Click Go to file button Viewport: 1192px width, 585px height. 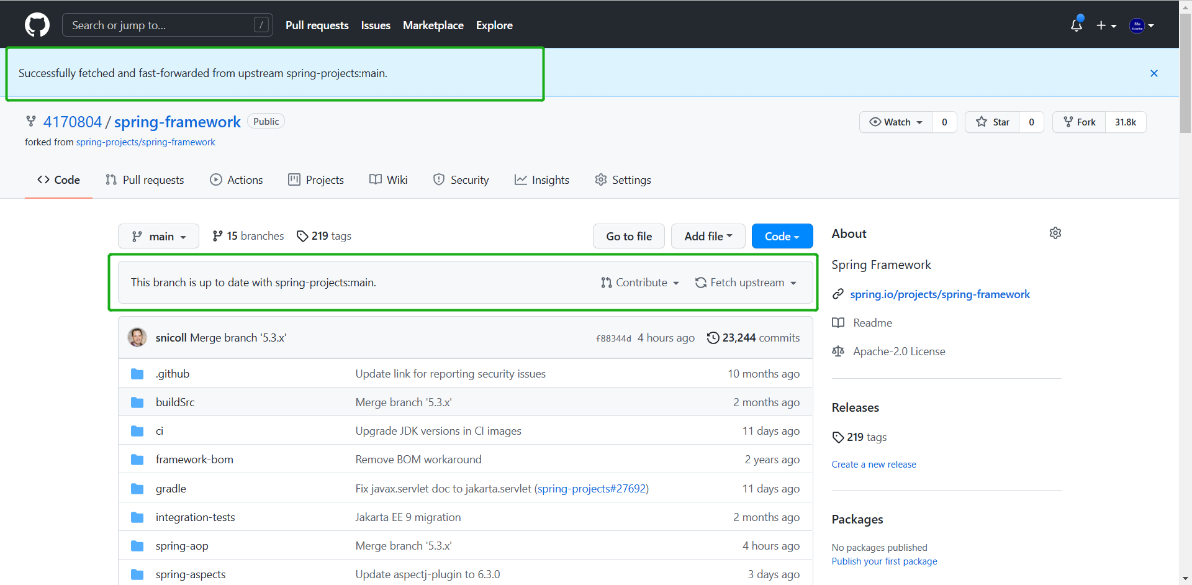click(x=629, y=236)
